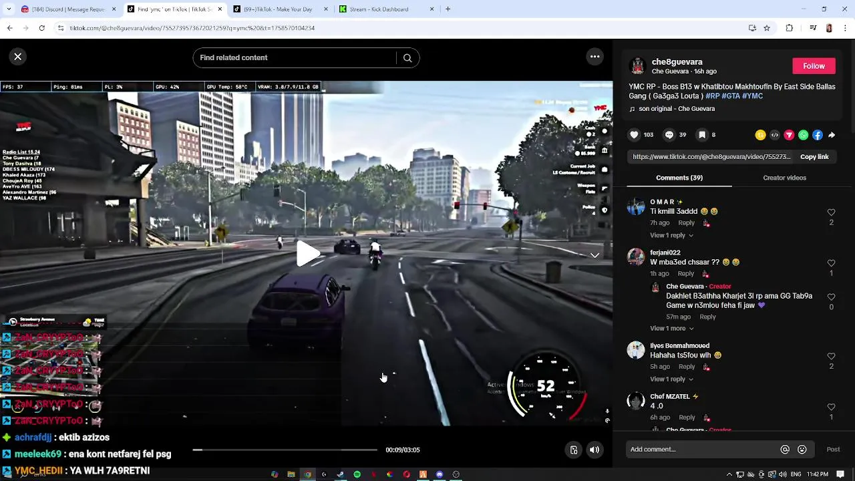Open File Explorer from taskbar

click(291, 474)
